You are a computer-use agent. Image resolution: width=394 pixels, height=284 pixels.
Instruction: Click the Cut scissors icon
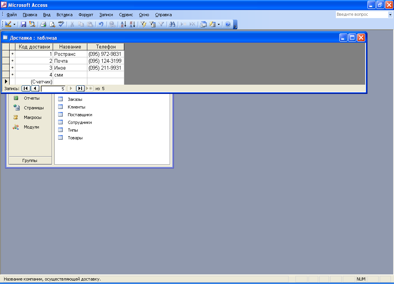point(72,24)
